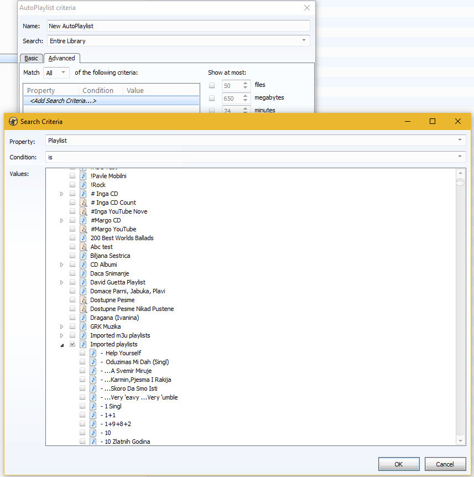Collapse the Imported playlists tree node
The height and width of the screenshot is (477, 474).
(62, 344)
